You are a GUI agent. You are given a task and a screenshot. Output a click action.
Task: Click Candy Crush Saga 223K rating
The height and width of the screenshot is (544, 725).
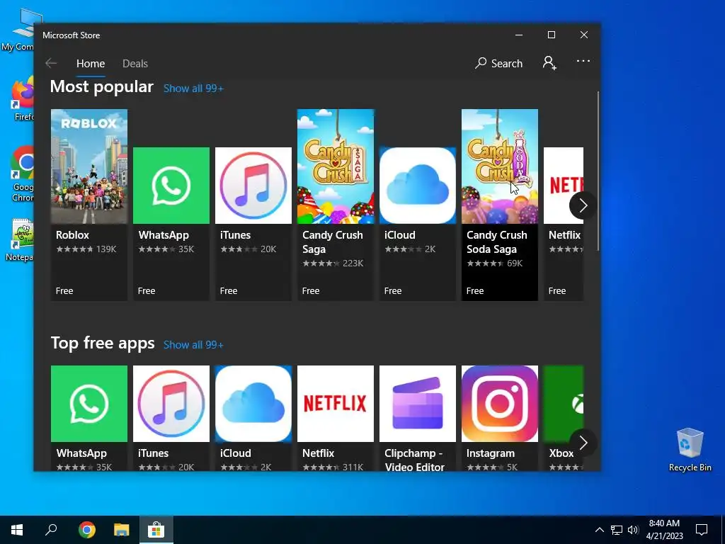pos(333,263)
